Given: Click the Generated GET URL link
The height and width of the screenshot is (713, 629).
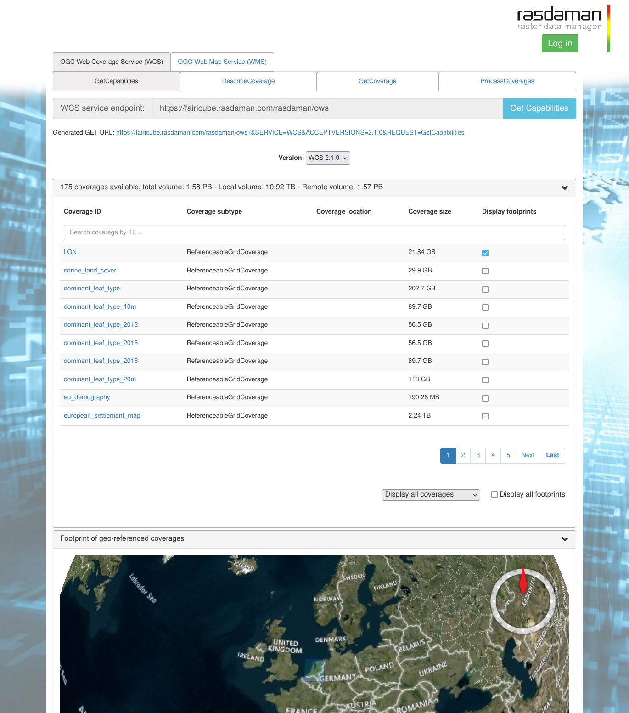Looking at the screenshot, I should (290, 133).
